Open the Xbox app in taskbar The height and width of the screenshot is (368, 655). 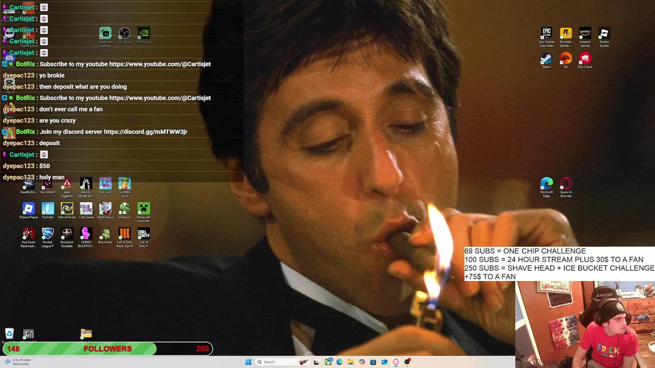tap(328, 362)
